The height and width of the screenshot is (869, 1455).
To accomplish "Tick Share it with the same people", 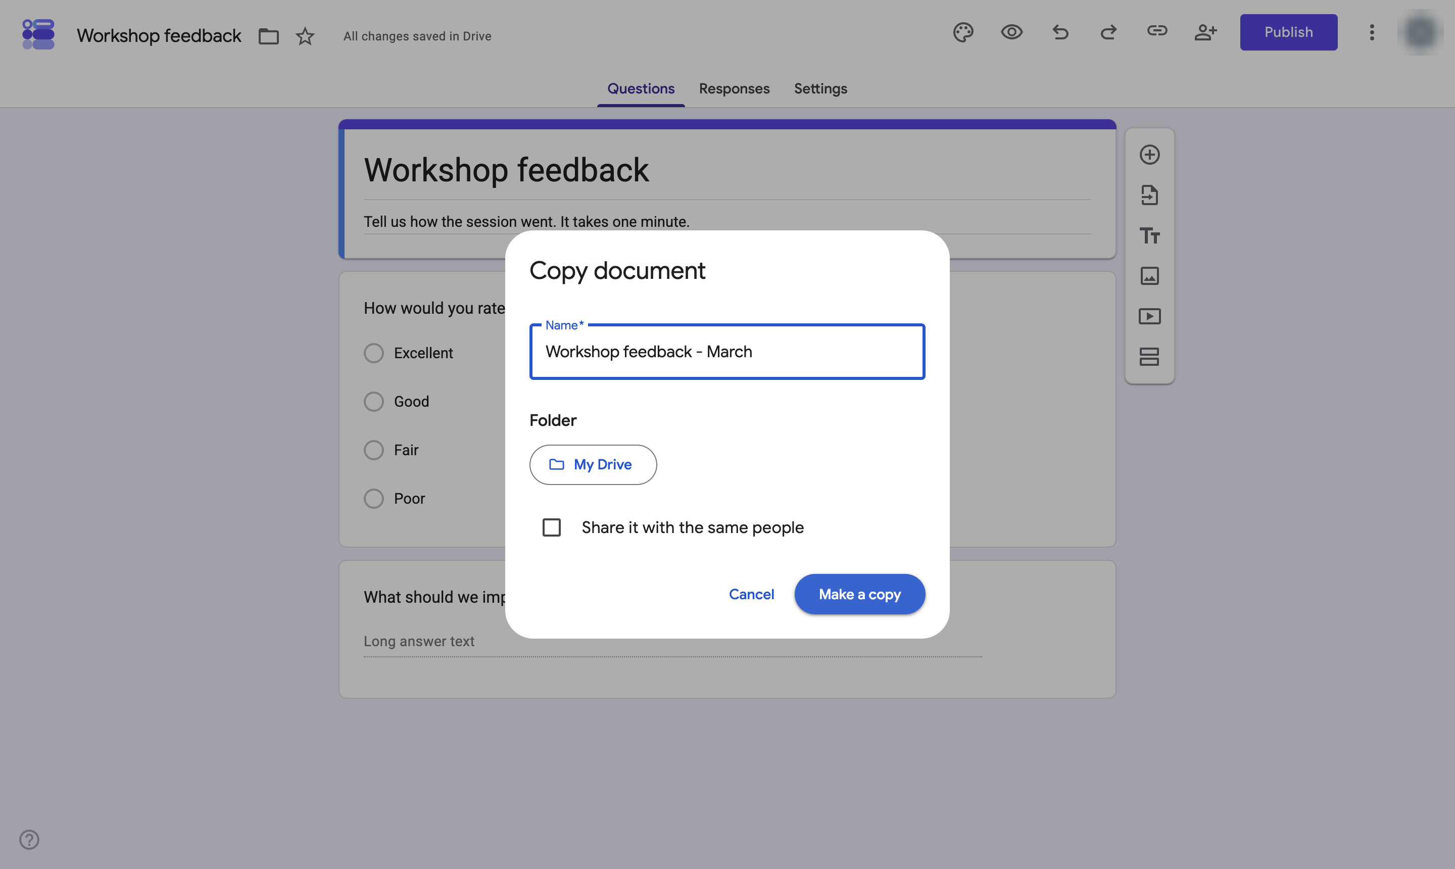I will 552,527.
